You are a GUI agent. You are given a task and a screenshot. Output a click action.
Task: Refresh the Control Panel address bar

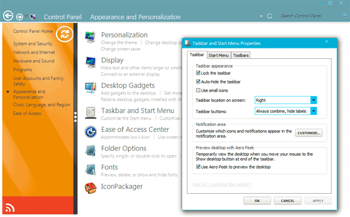point(269,16)
